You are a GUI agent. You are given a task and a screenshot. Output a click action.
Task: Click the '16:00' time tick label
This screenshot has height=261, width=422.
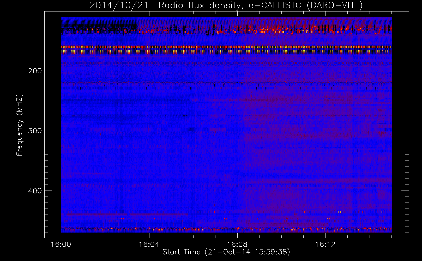61,245
